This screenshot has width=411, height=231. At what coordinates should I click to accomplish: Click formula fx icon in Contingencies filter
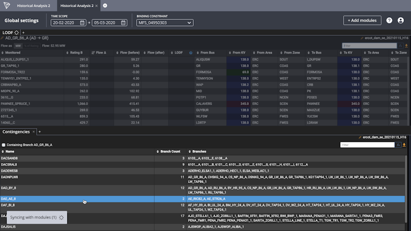click(398, 145)
